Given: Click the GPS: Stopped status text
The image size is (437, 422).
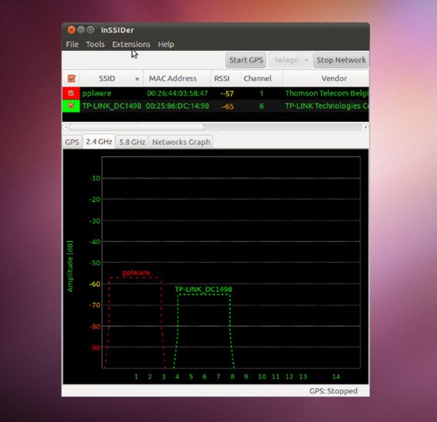Looking at the screenshot, I should pos(334,391).
